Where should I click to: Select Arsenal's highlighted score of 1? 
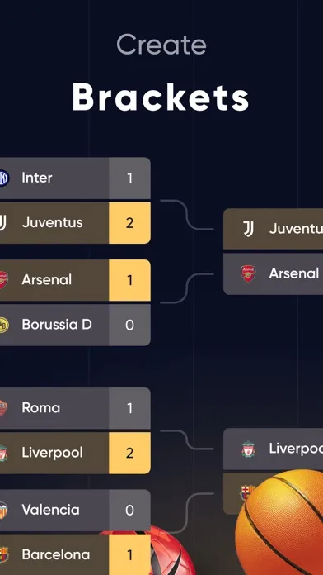pyautogui.click(x=129, y=280)
